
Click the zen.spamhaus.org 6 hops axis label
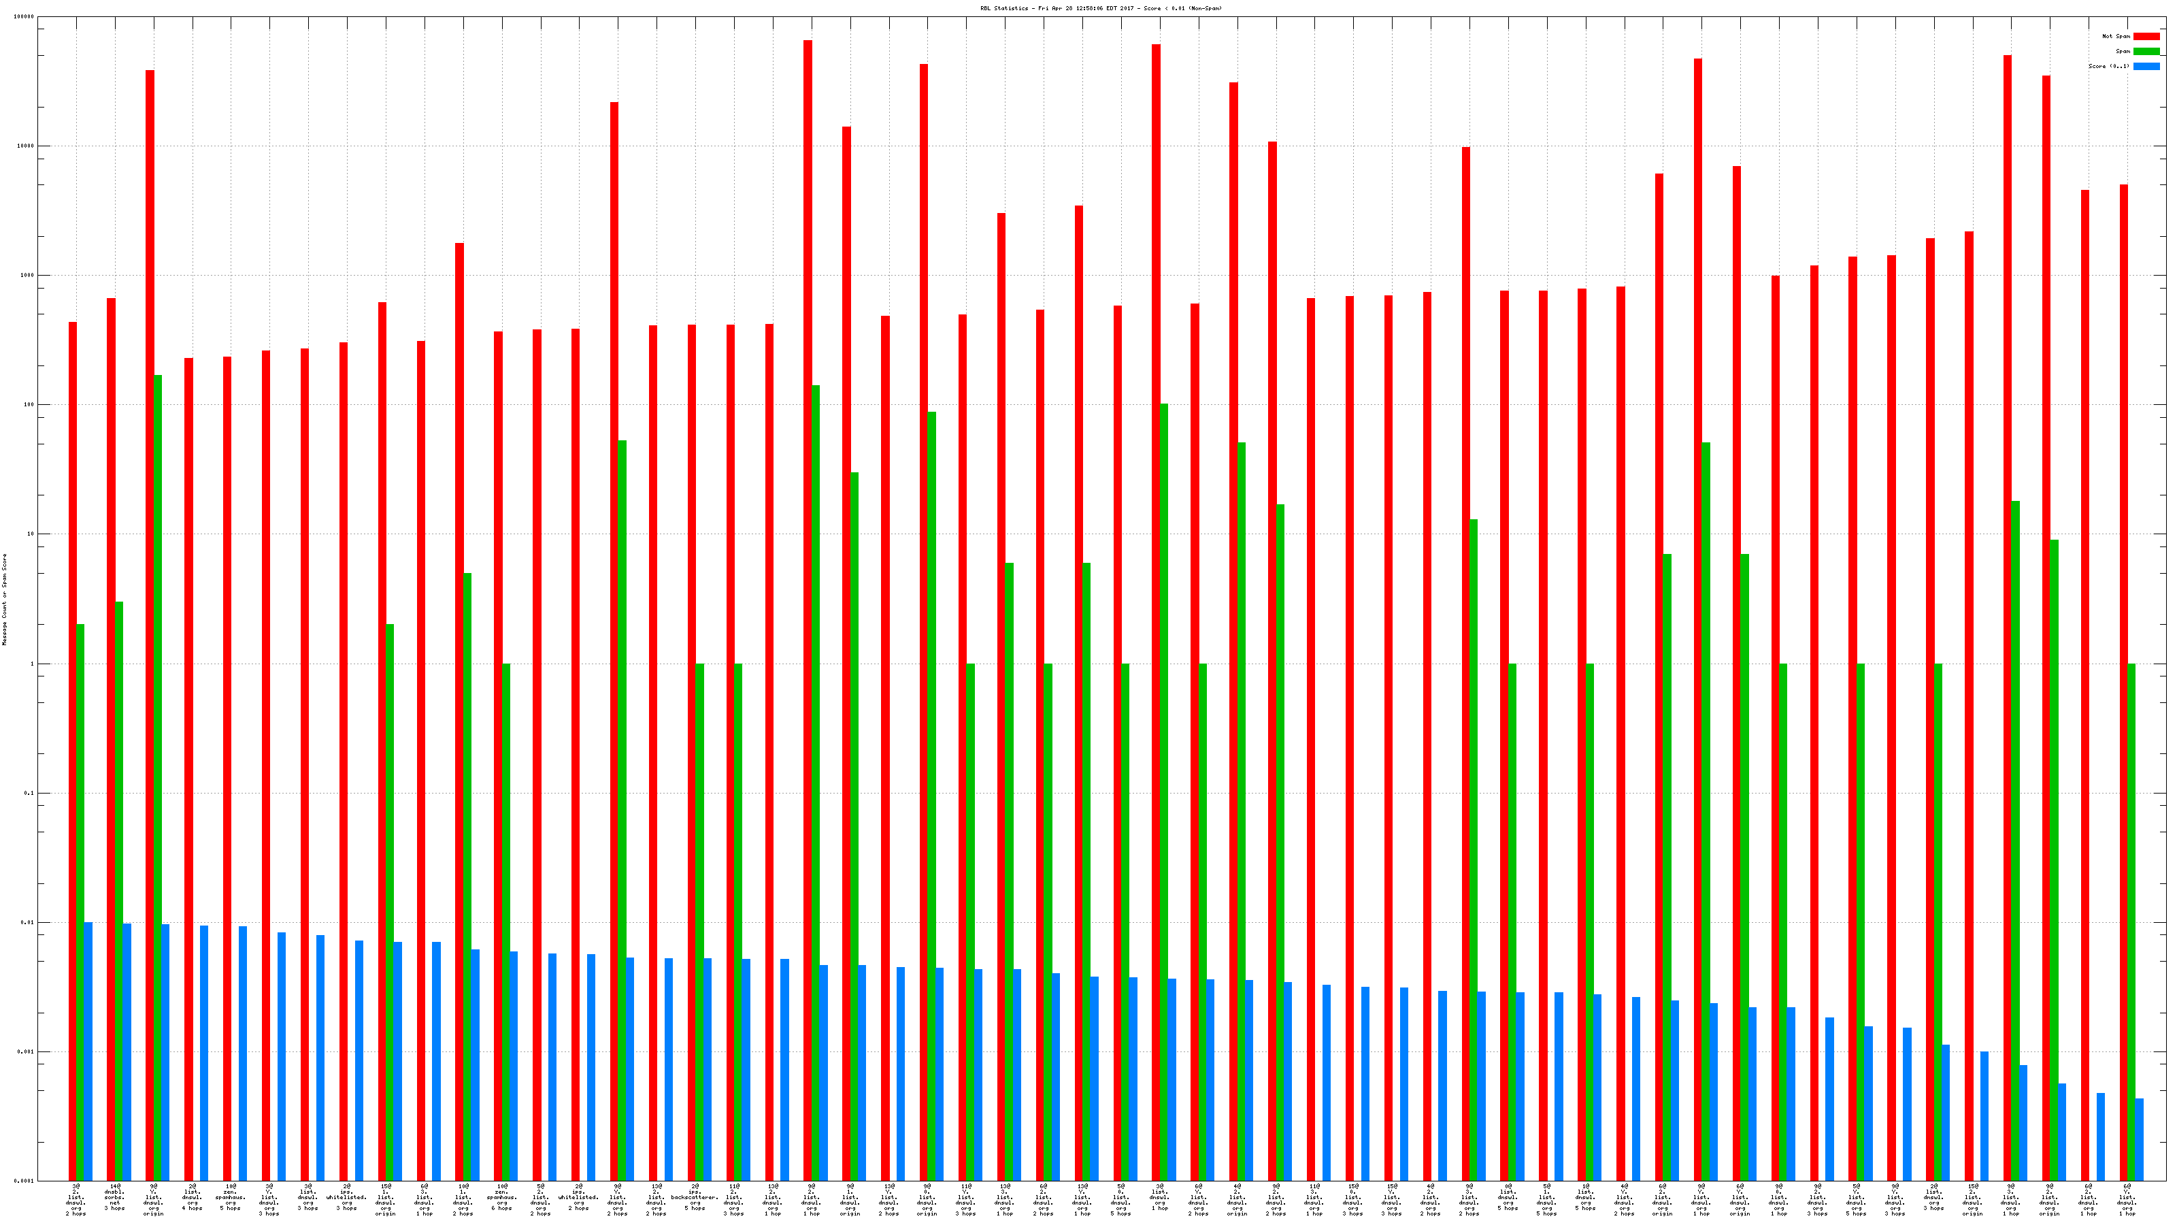(x=502, y=1198)
